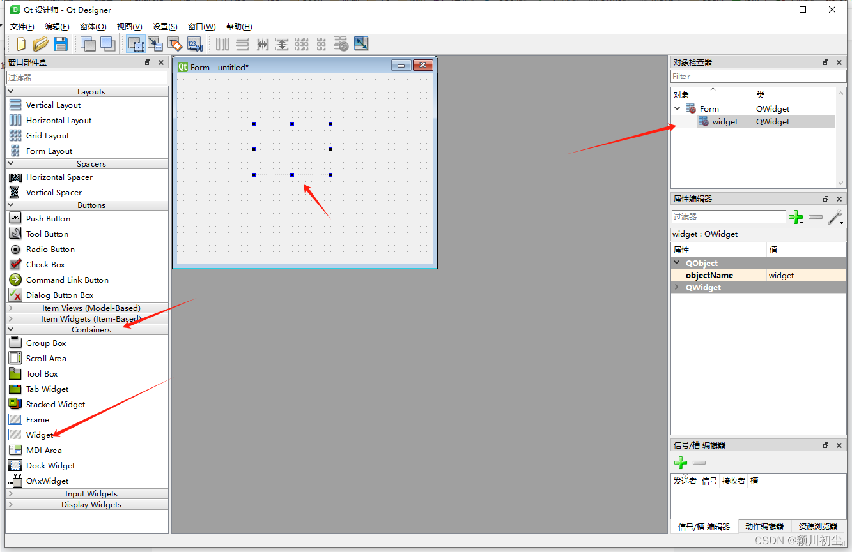The height and width of the screenshot is (552, 852).
Task: Switch to Edit Signals/Slots mode
Action: click(155, 43)
